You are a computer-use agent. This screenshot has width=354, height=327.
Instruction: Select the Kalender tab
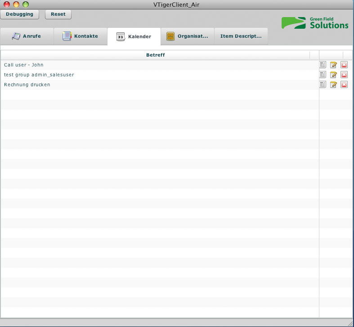[134, 36]
